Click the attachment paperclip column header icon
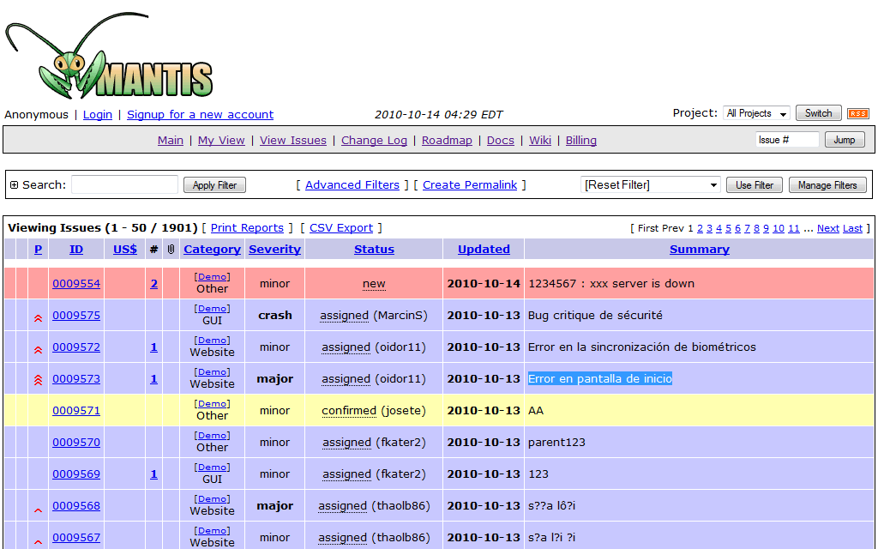 pos(171,250)
